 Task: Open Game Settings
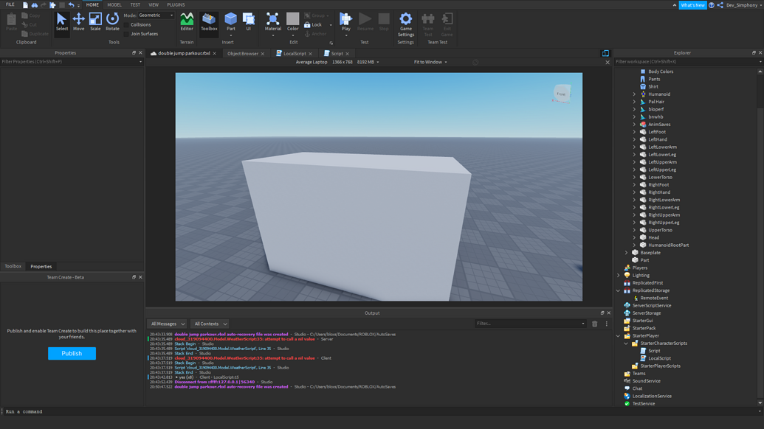click(406, 24)
